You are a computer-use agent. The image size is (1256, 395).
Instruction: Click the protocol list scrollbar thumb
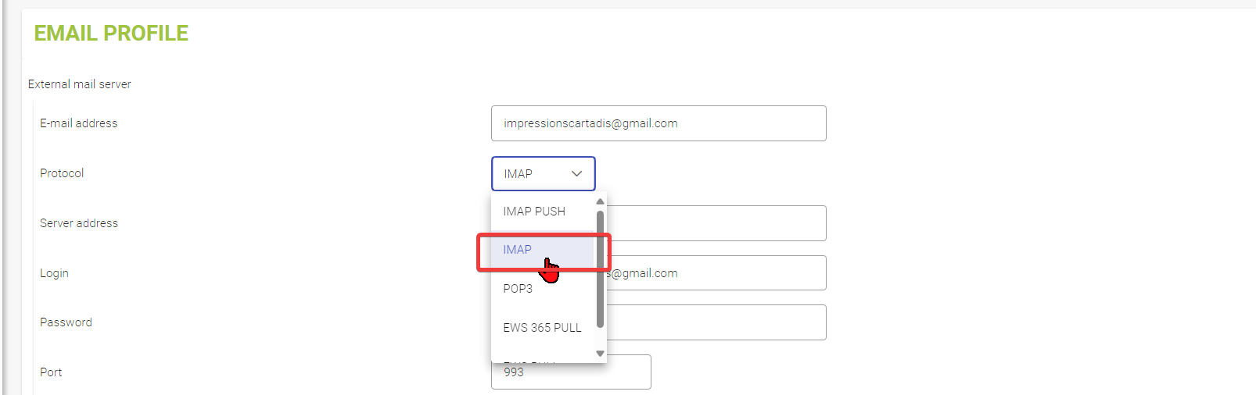pos(600,269)
